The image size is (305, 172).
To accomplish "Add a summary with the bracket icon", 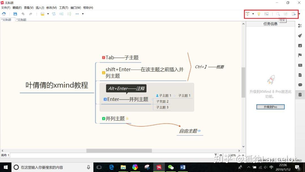I will click(69, 14).
